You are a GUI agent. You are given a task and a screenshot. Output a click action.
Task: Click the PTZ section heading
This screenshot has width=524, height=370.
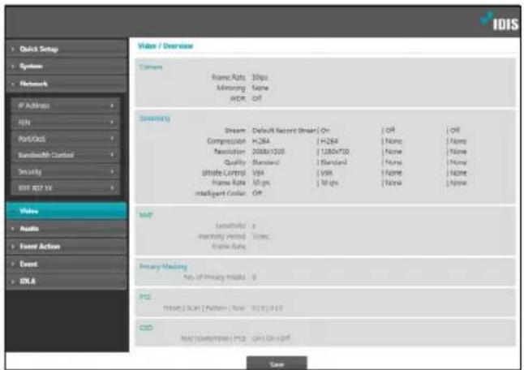pos(145,297)
